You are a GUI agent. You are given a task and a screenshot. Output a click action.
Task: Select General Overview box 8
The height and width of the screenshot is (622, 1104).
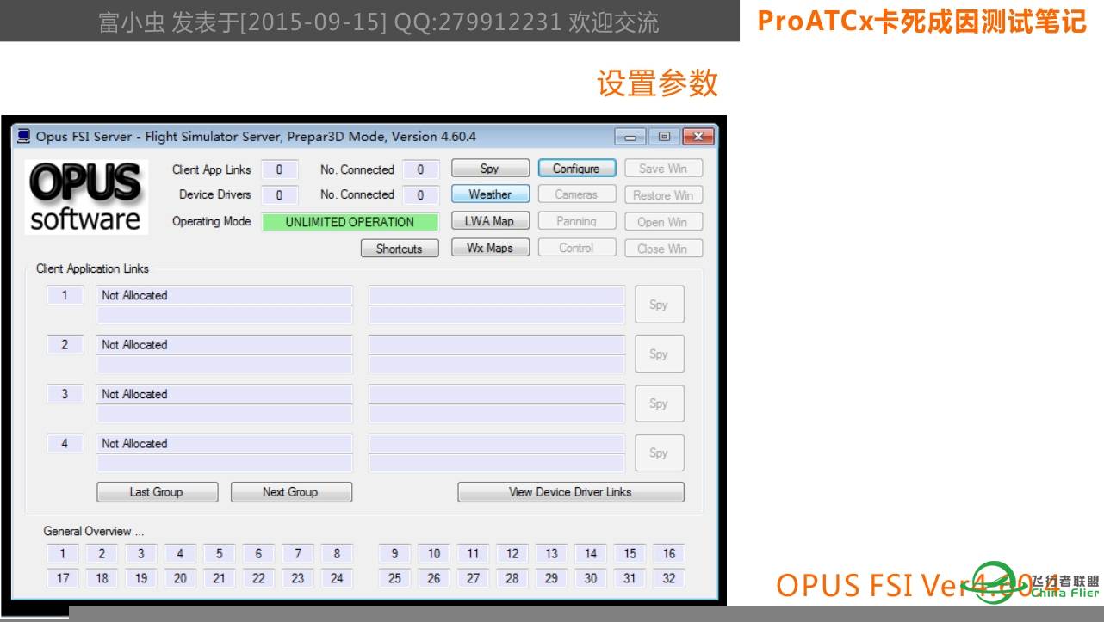[337, 554]
